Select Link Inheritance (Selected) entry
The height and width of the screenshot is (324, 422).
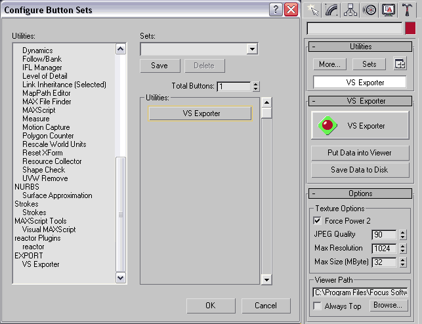(x=64, y=85)
